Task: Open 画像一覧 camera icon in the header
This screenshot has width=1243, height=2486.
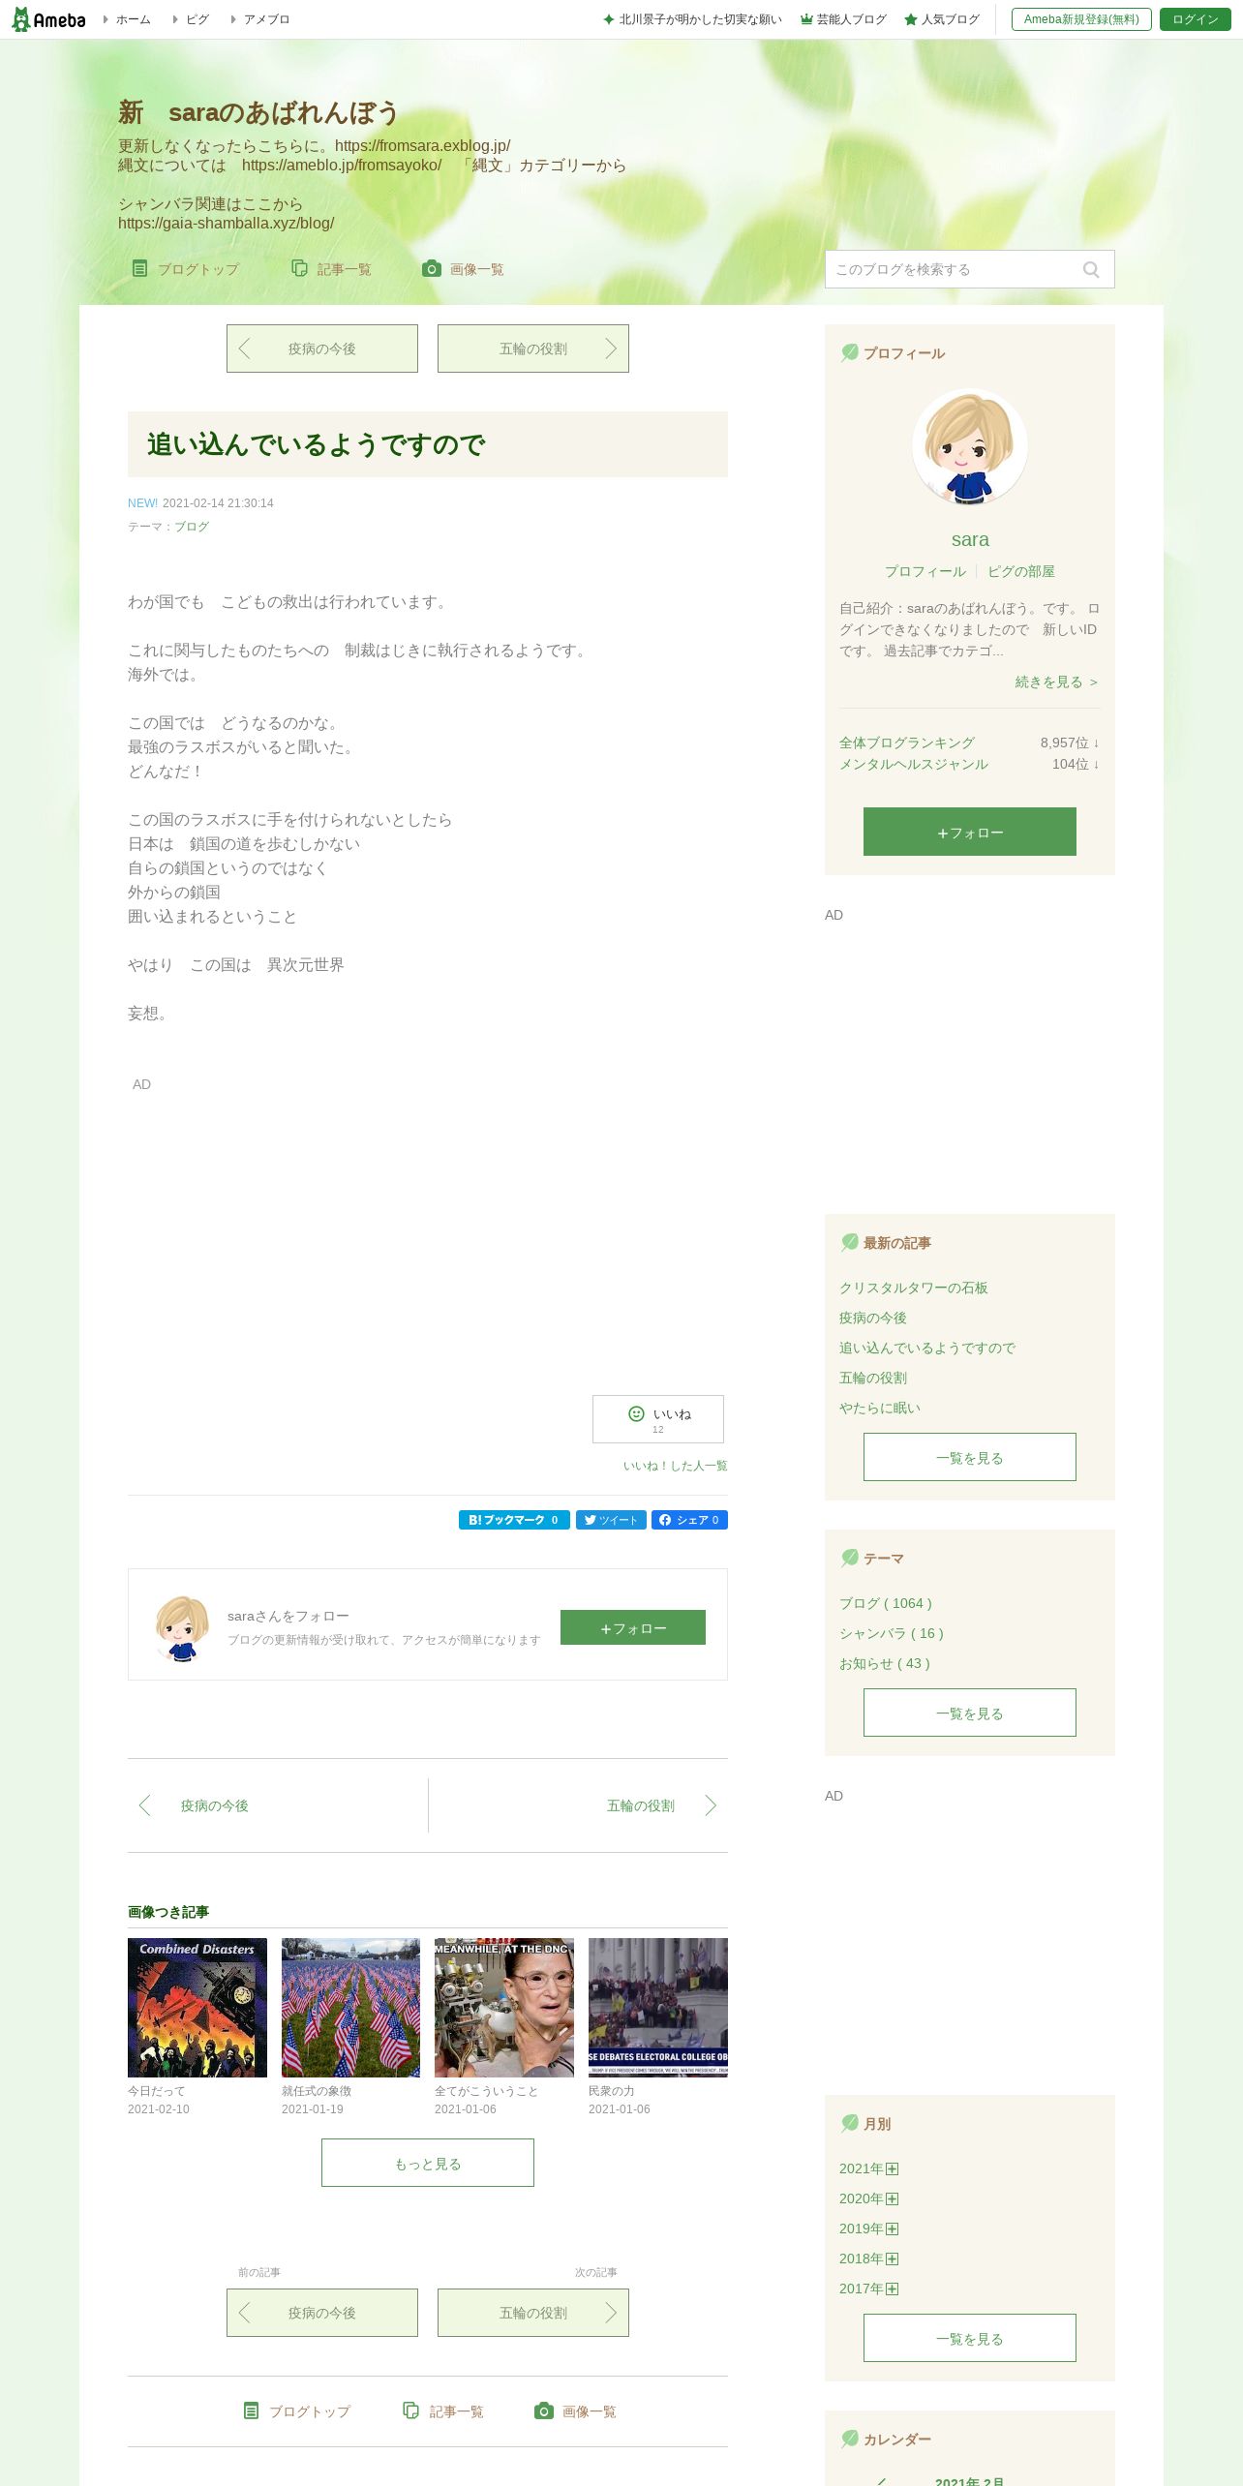Action: tap(432, 268)
